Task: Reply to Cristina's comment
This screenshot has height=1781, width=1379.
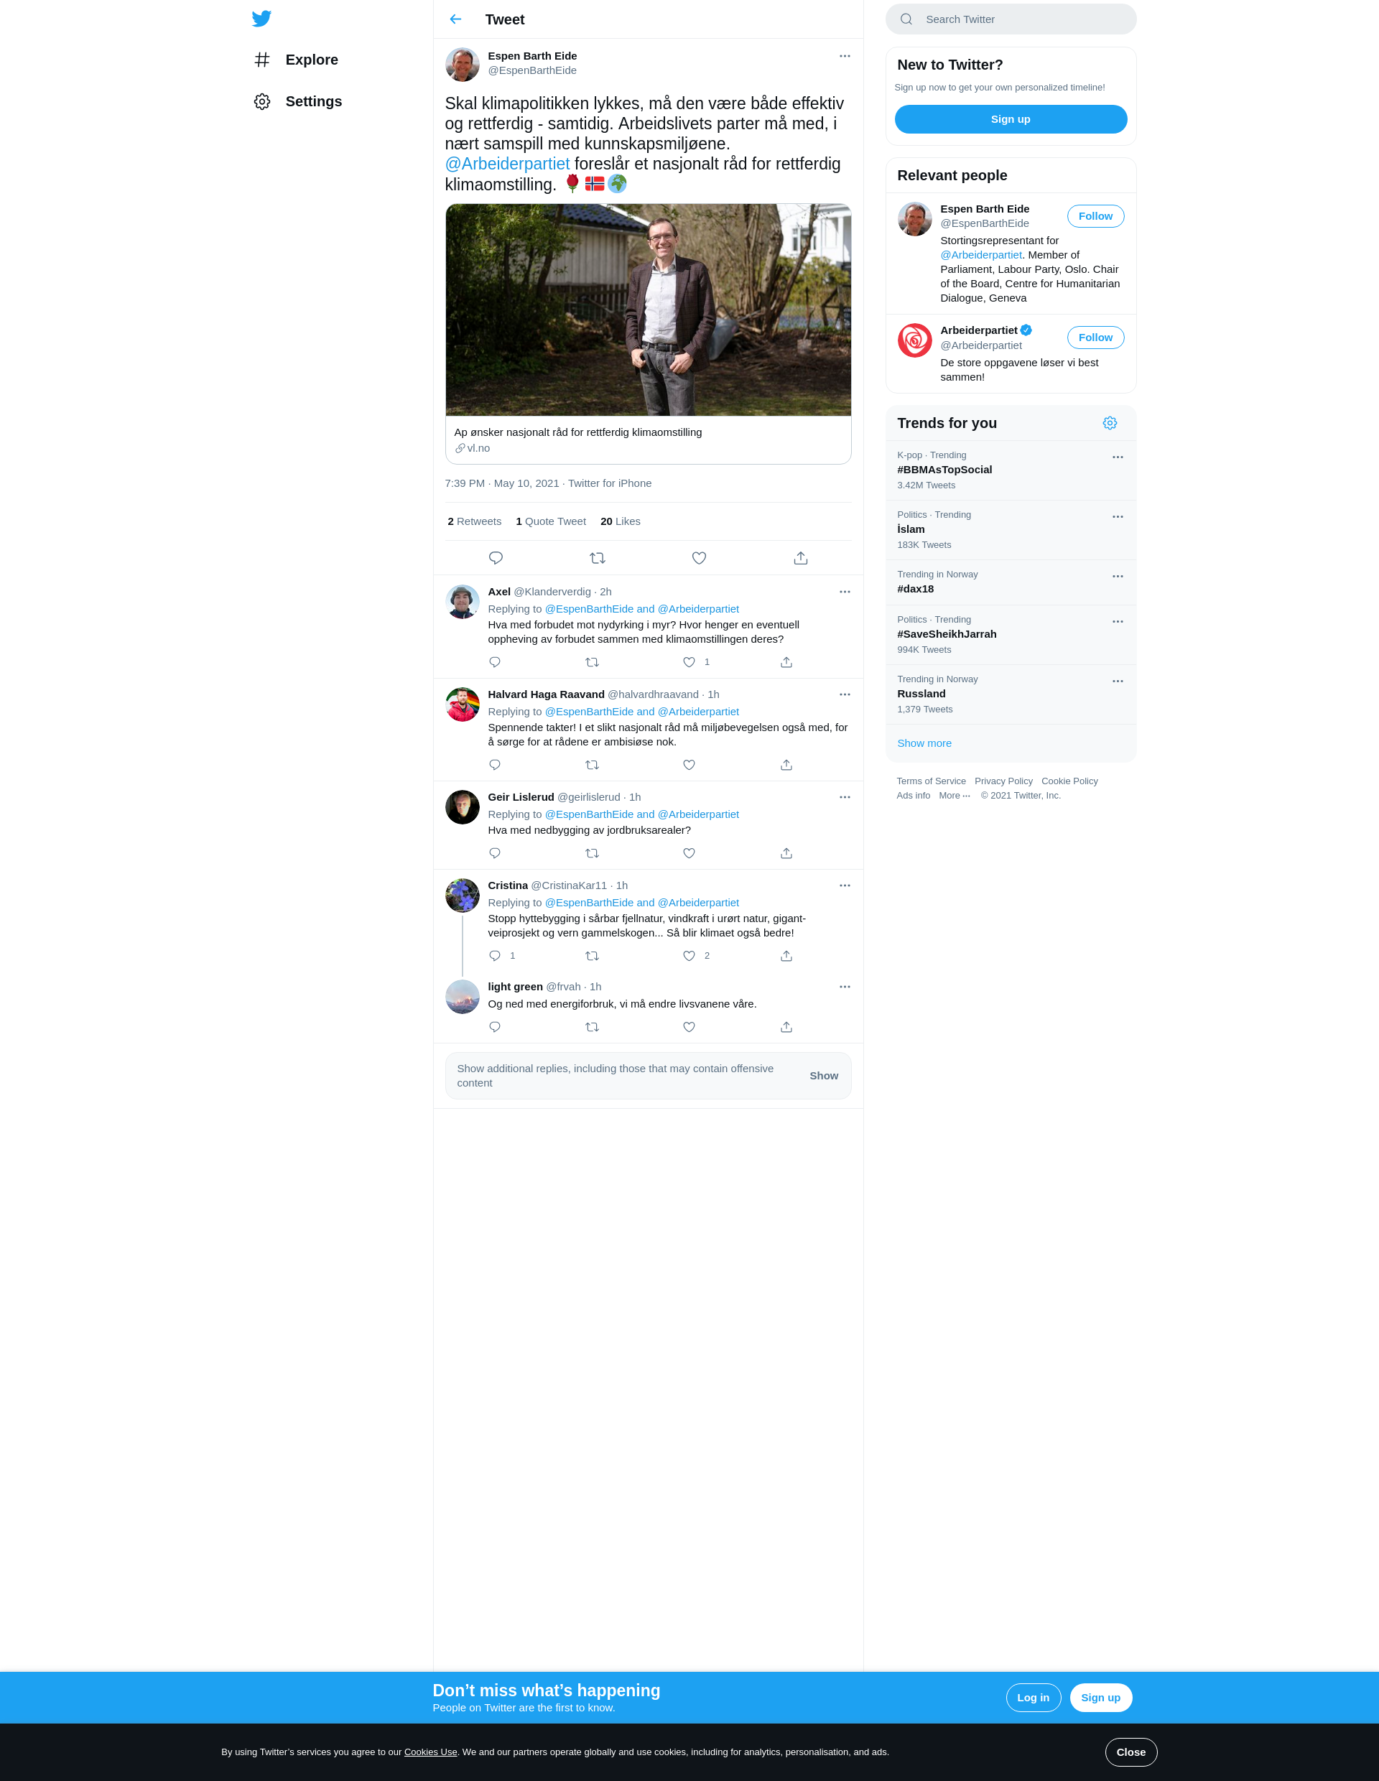Action: (495, 956)
